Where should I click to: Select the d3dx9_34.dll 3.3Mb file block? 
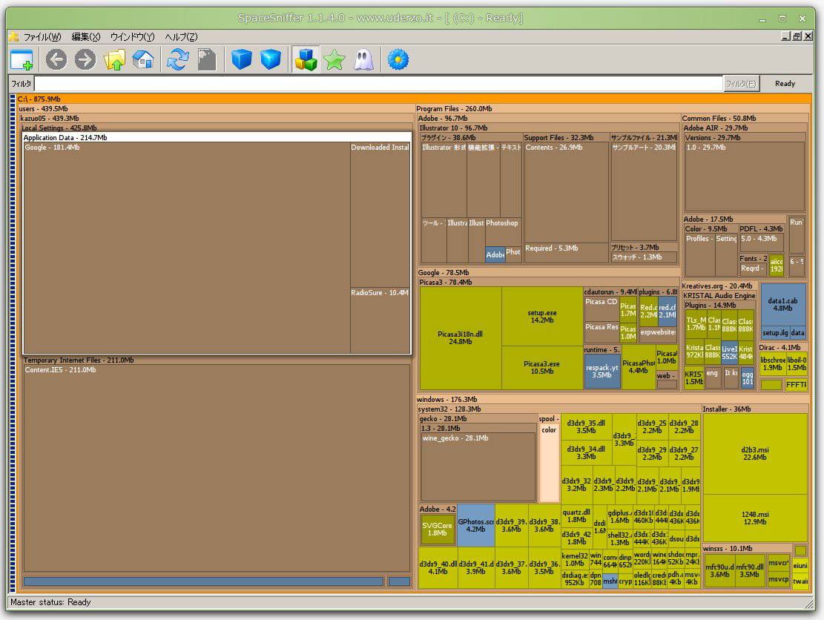click(587, 453)
